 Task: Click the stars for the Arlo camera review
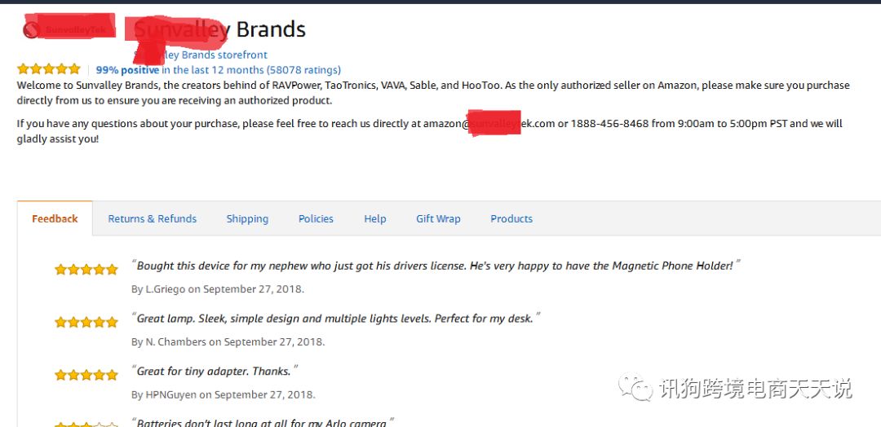[86, 424]
